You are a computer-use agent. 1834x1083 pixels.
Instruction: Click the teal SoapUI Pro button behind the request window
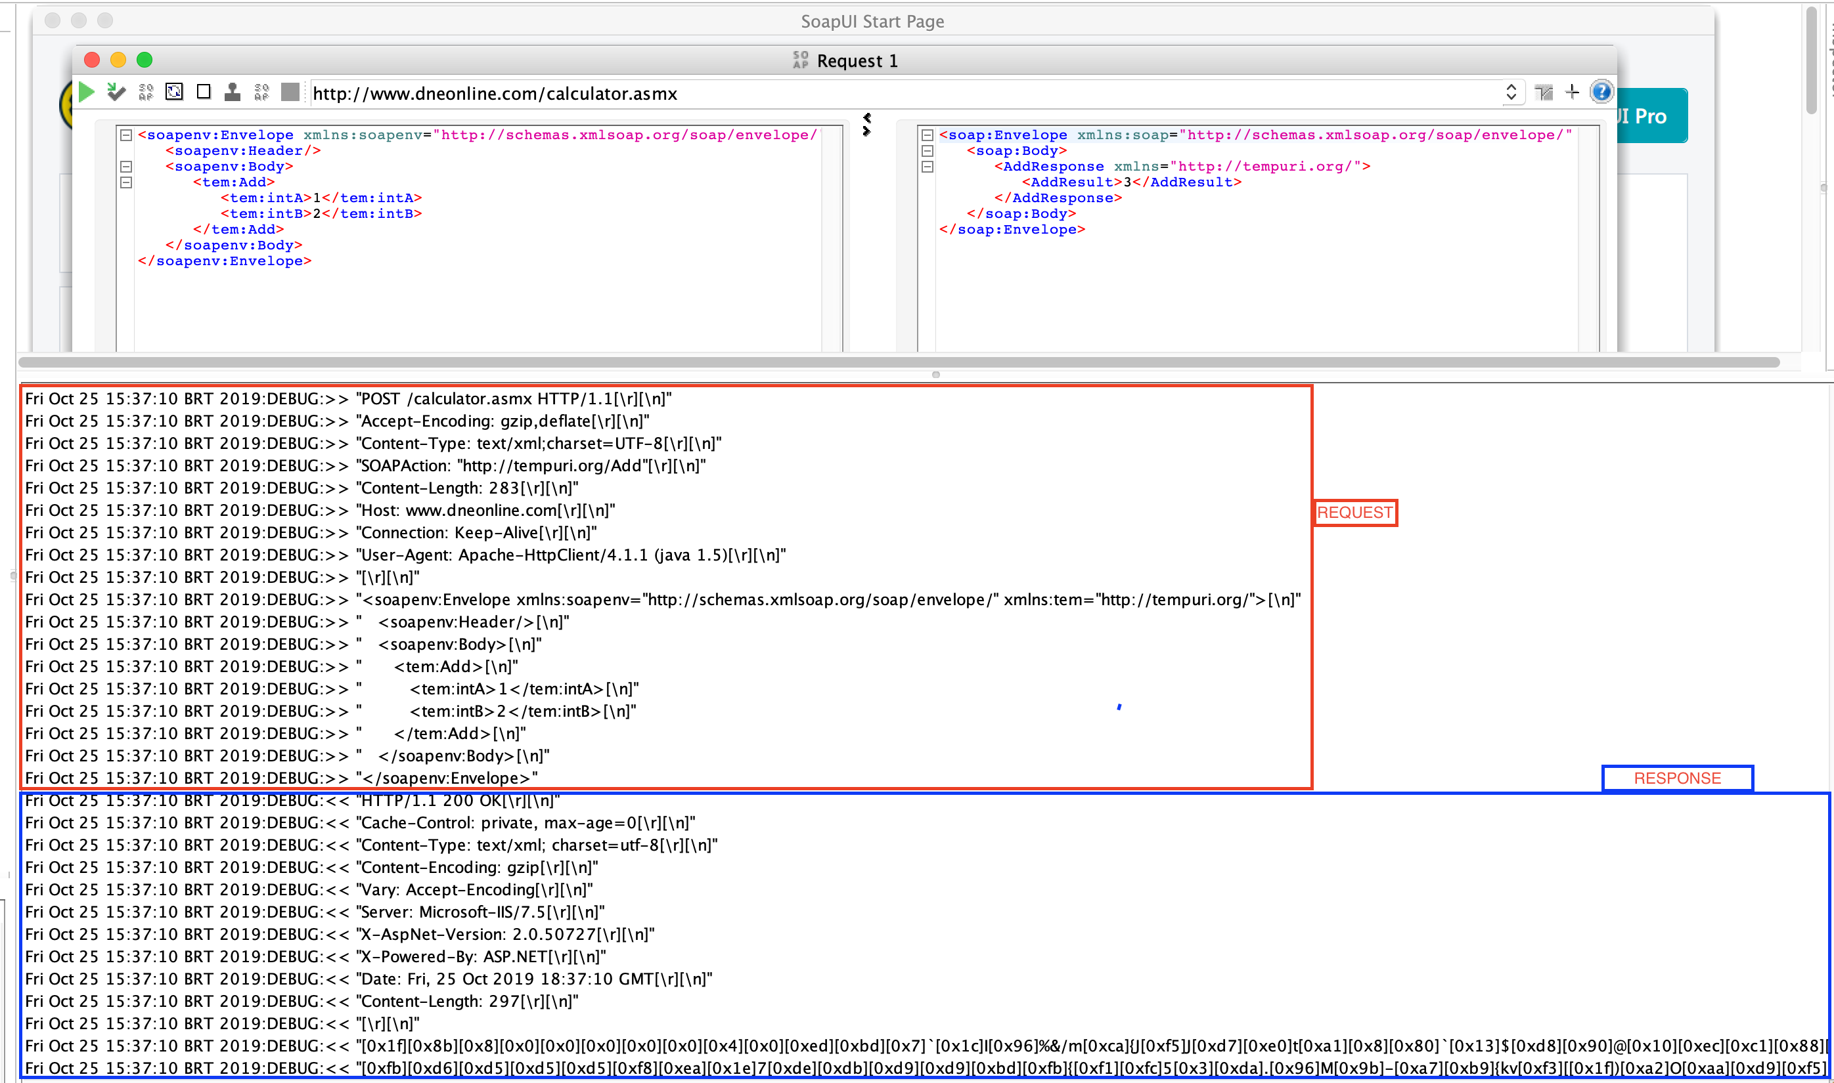[1651, 116]
